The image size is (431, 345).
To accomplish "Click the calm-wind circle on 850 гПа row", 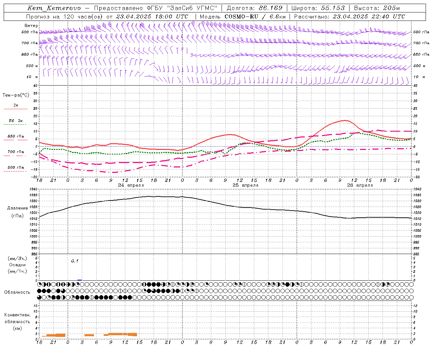I will point(192,54).
